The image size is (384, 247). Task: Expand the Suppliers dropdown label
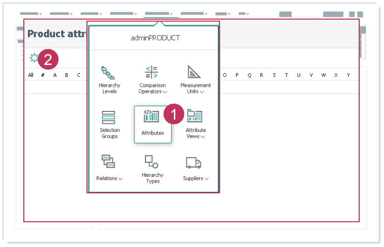[x=196, y=178]
